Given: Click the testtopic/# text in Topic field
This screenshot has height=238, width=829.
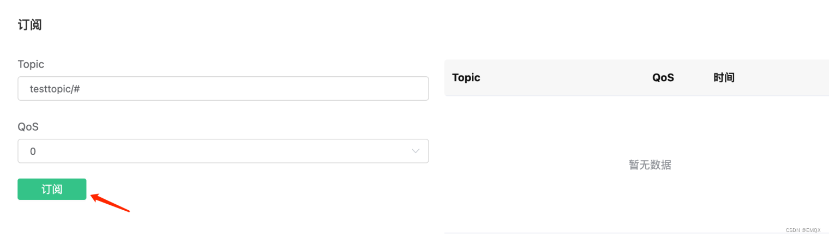Looking at the screenshot, I should tap(55, 88).
